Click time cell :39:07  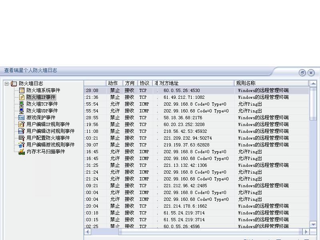pos(92,145)
